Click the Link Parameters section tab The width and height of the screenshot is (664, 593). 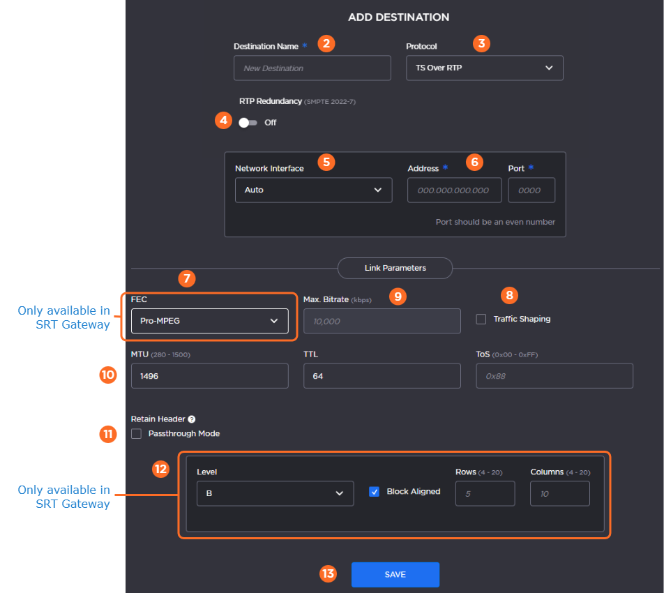click(x=395, y=268)
